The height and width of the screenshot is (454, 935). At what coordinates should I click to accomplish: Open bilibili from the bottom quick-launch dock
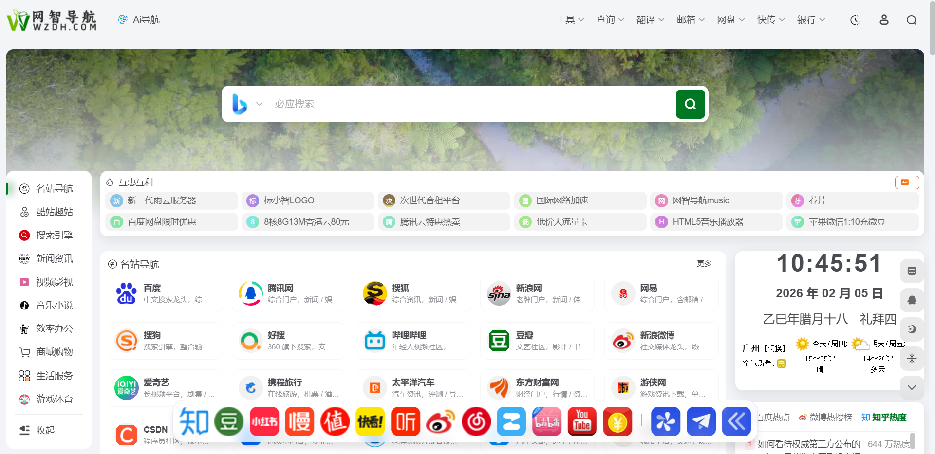click(x=546, y=421)
